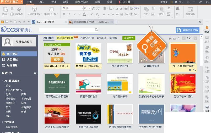Go to next page arrow beside 1/1
Image resolution: width=211 pixels, height=133 pixels.
coord(195,38)
